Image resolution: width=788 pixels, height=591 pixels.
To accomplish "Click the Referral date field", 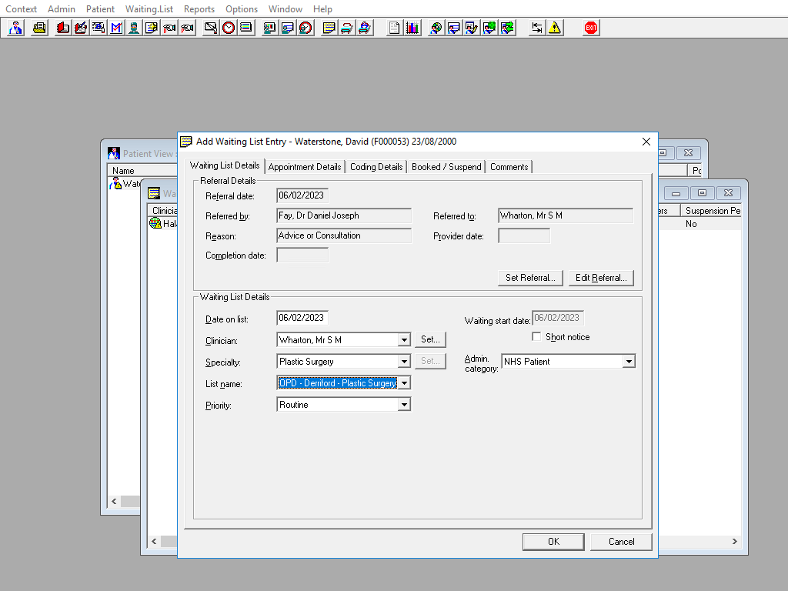I will click(x=302, y=195).
